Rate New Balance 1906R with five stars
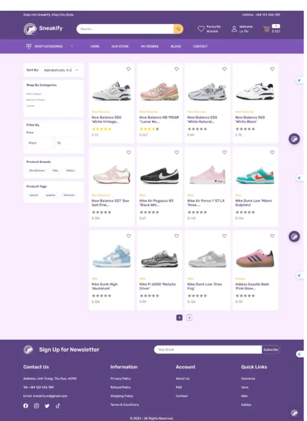Viewport: 307px width, 421px height. 157,129
